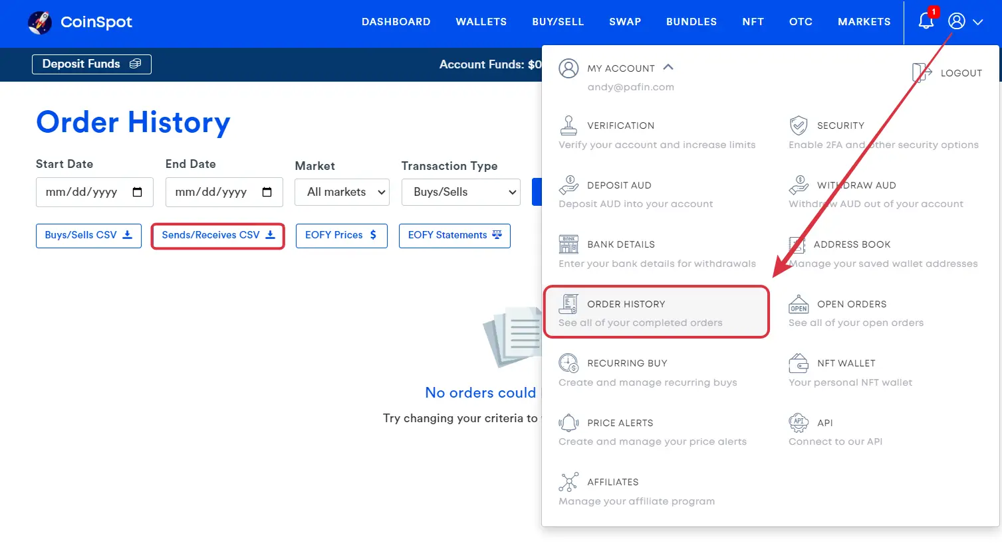Viewport: 1002px width, 545px height.
Task: Open the NFT nav item
Action: [x=753, y=22]
